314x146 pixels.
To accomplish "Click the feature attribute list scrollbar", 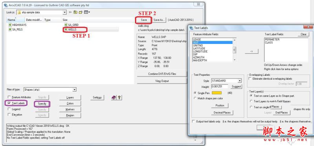I will tap(234, 50).
